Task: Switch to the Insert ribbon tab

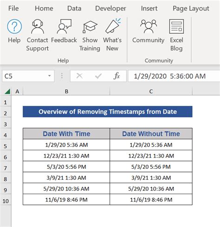Action: (149, 8)
